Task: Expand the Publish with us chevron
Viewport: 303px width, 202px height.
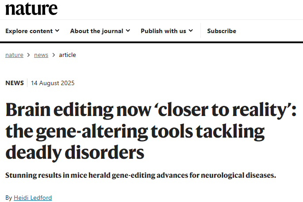Action: [191, 31]
